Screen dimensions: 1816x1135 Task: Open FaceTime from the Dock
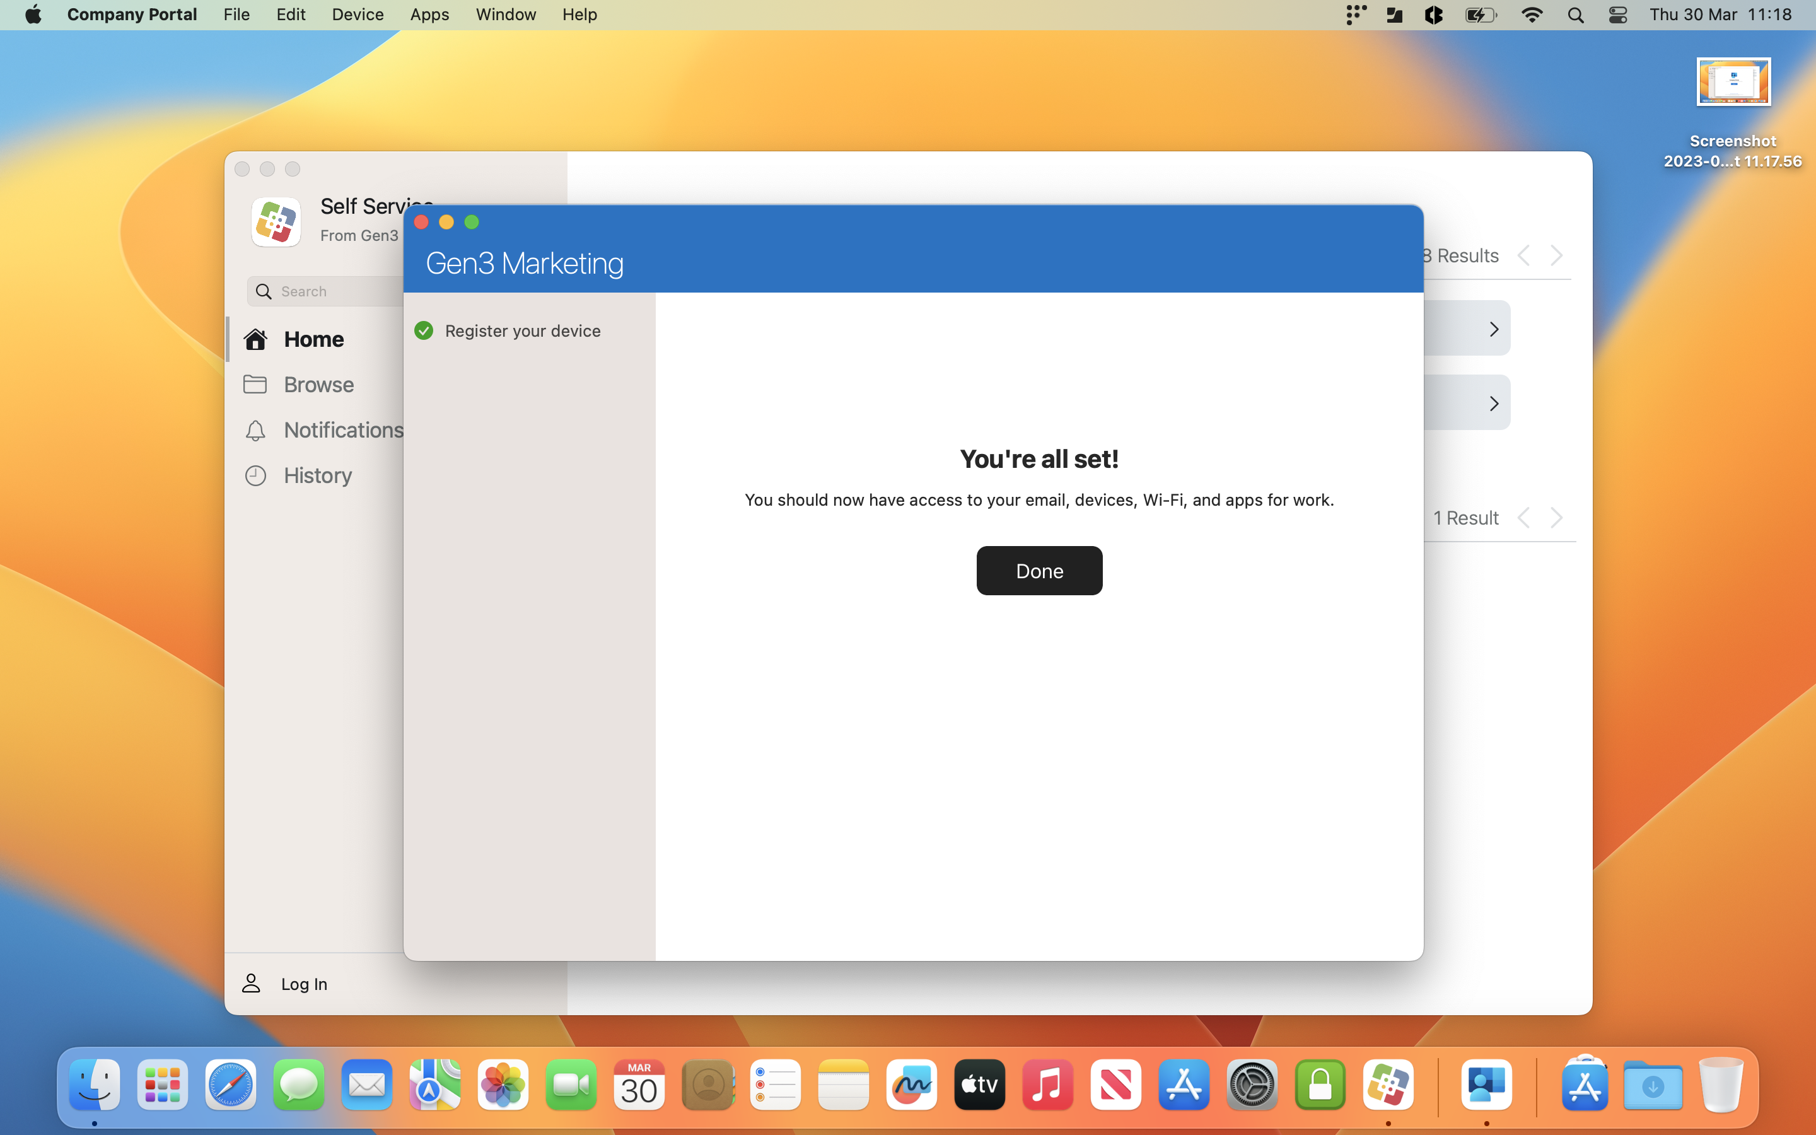click(x=571, y=1085)
